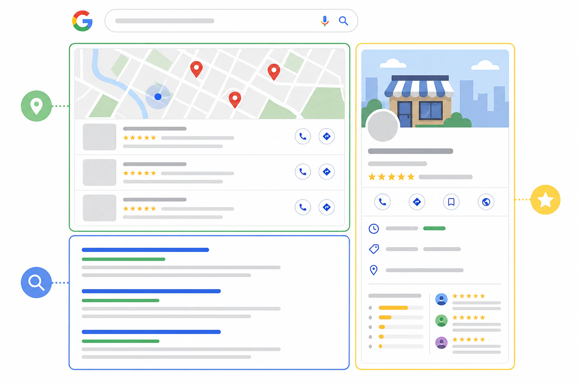
Task: Click the blue reviewer avatar
Action: pyautogui.click(x=441, y=299)
